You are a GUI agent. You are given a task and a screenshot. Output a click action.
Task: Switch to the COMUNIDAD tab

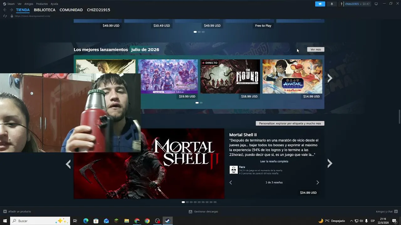pos(71,10)
